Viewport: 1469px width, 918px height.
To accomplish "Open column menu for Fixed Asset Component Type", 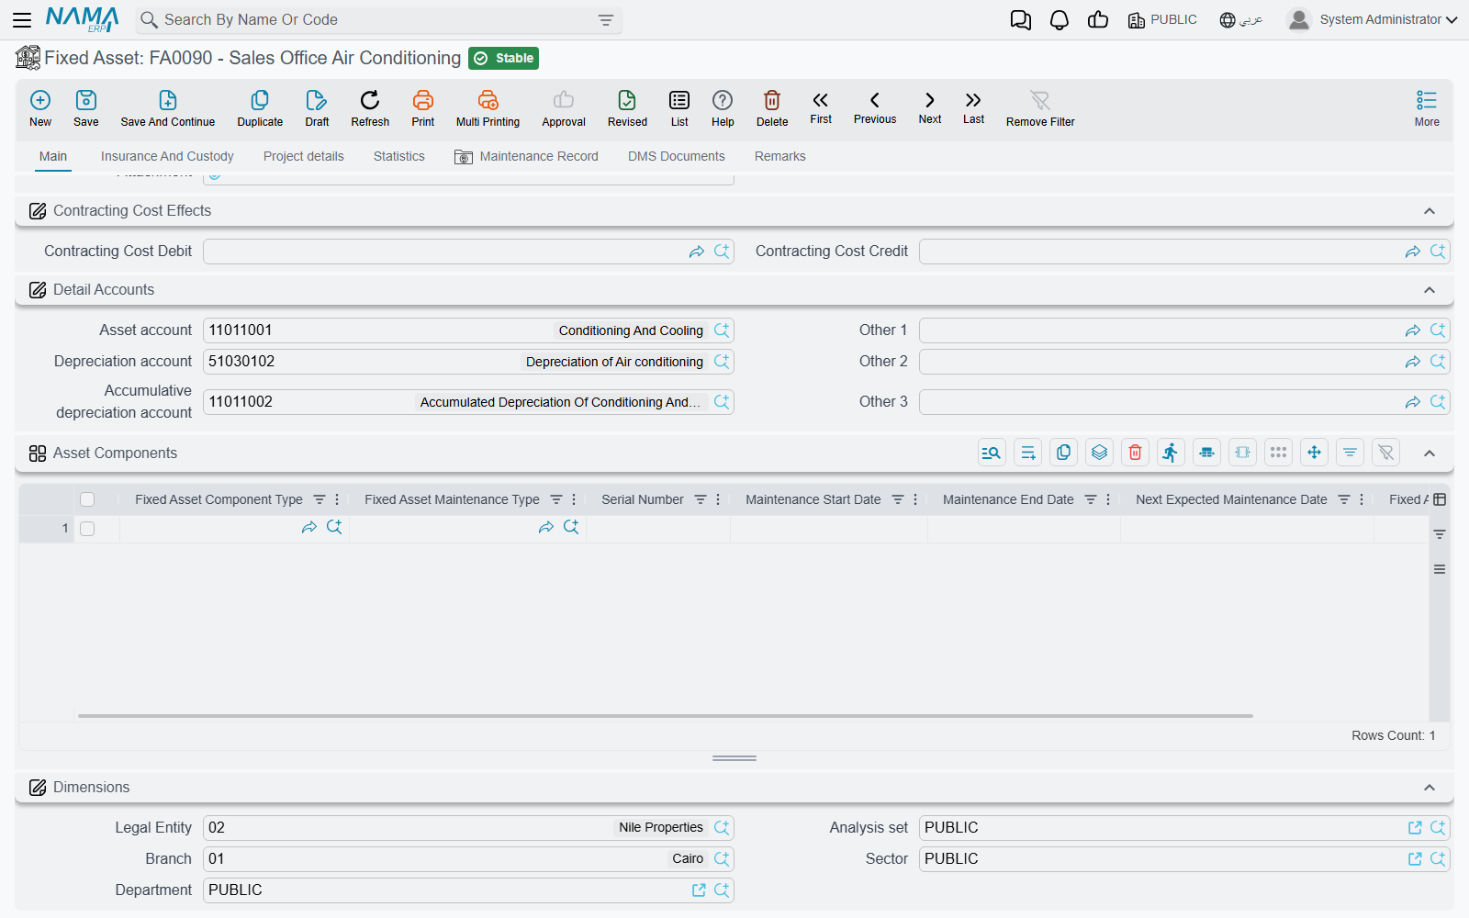I will click(x=337, y=499).
